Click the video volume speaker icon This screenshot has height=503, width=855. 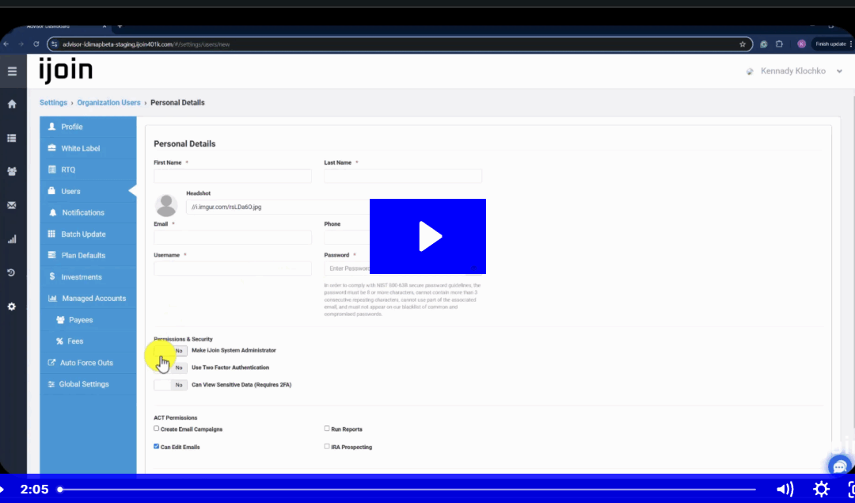(785, 489)
